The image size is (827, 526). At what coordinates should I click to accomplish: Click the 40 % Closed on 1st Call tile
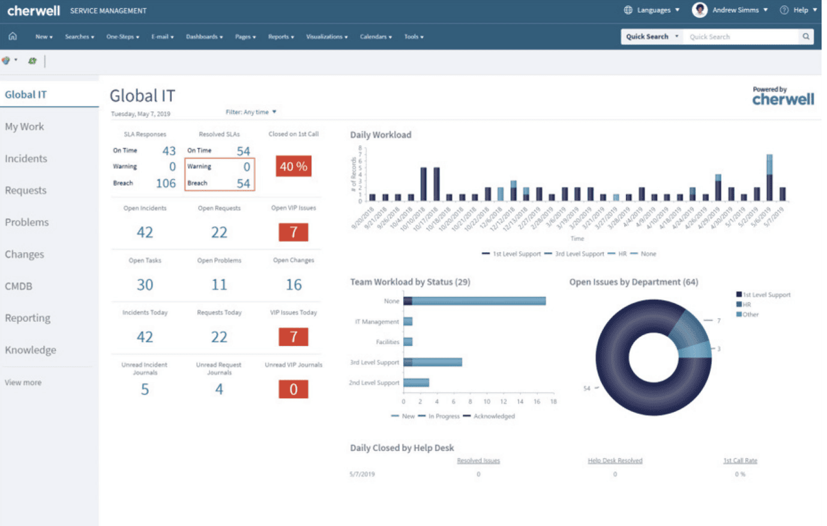click(x=293, y=166)
